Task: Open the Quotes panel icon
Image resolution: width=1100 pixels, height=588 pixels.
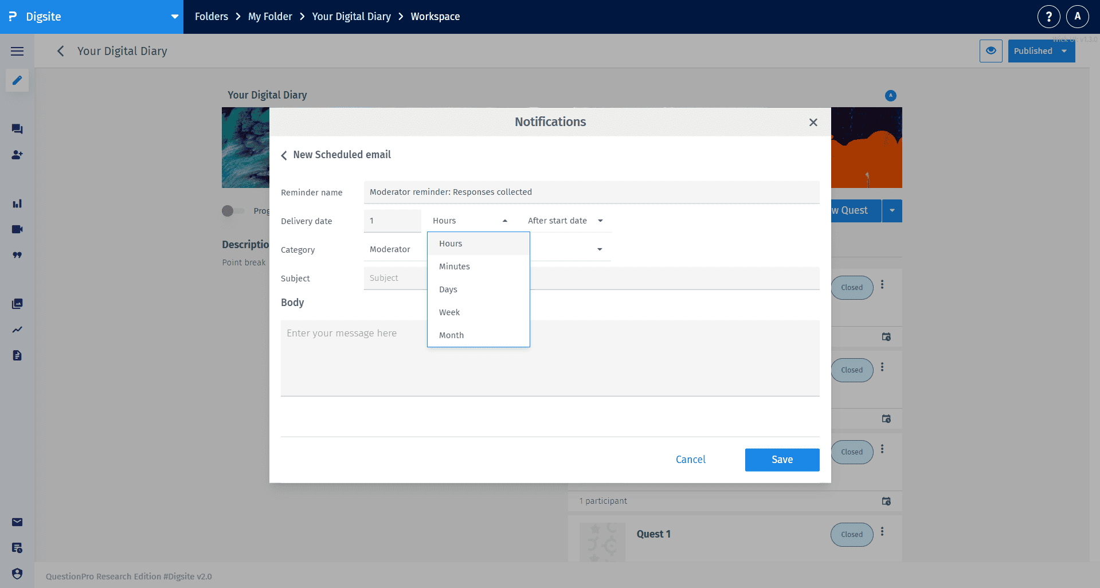Action: (x=17, y=255)
